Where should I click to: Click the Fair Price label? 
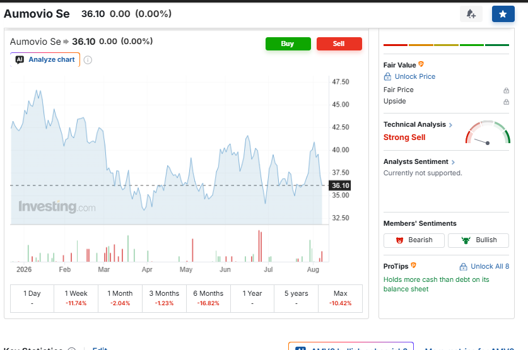point(398,90)
